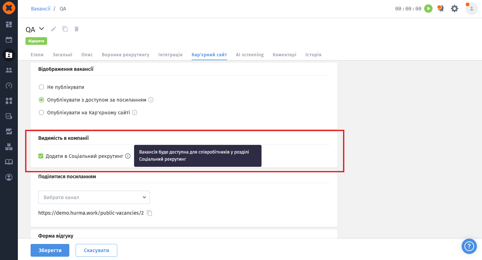482x260 pixels.
Task: Open the Hurma logo home icon
Action: pos(9,8)
